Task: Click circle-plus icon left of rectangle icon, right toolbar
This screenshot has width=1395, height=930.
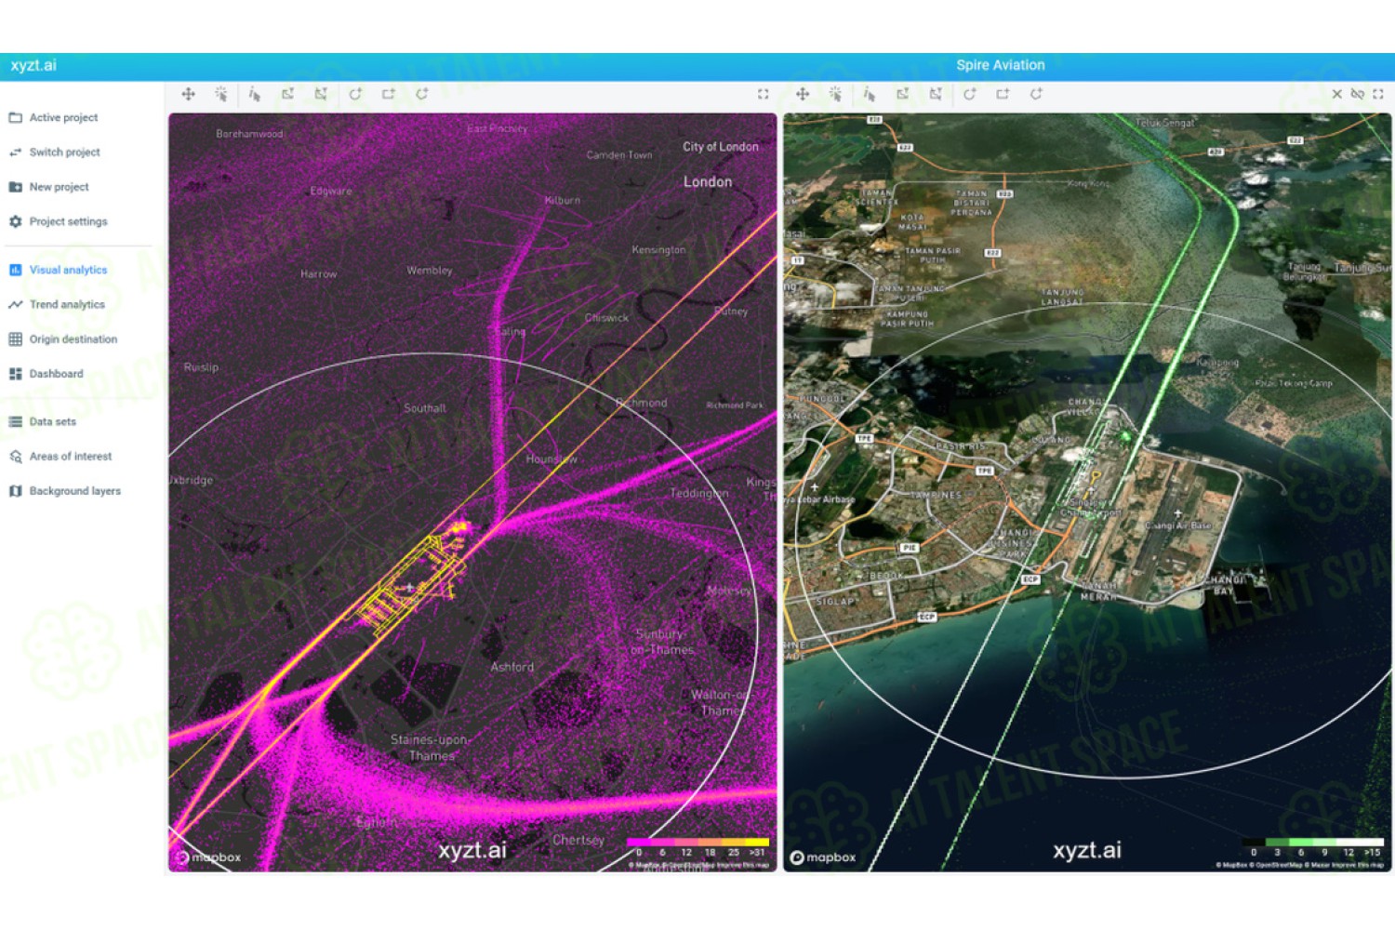Action: (970, 94)
